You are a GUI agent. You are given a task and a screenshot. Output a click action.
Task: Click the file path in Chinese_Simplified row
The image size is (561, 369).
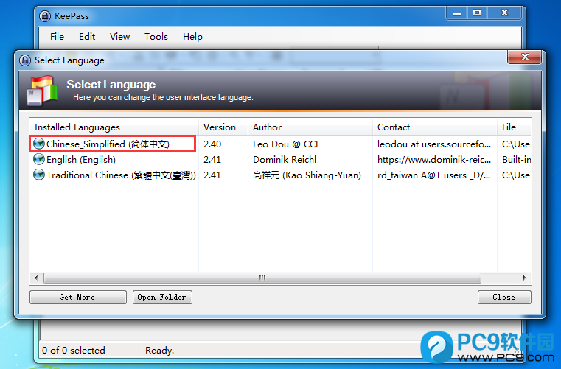point(516,144)
